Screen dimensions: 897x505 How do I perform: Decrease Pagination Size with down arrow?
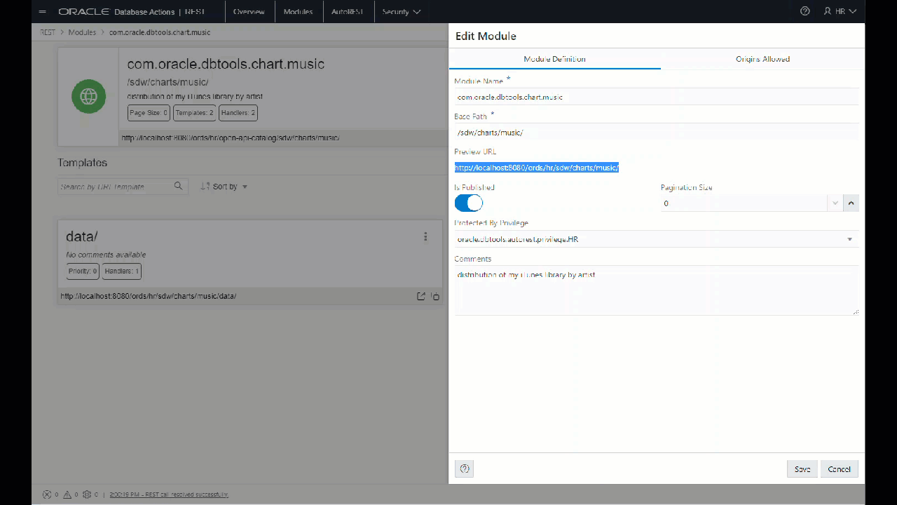tap(835, 203)
